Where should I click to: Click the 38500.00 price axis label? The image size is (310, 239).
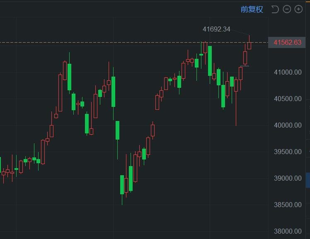pyautogui.click(x=287, y=205)
